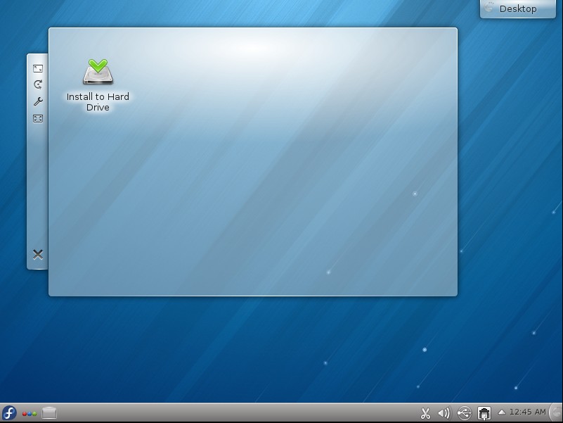Open the network connection tray icon

tap(484, 413)
